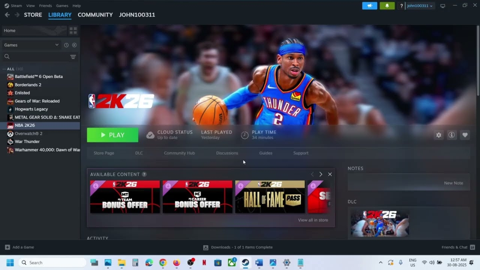Open the Discussions link
The height and width of the screenshot is (270, 480).
(x=227, y=153)
